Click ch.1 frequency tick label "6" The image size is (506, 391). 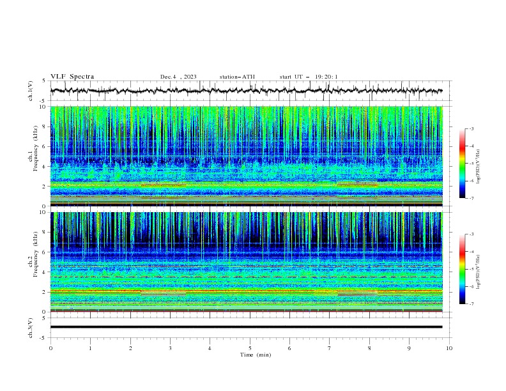[x=45, y=146]
